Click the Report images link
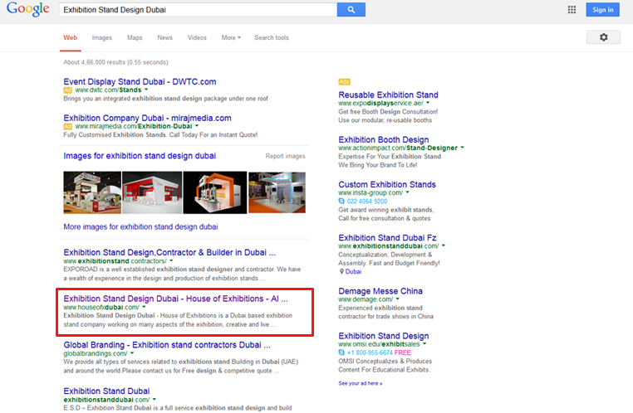The image size is (633, 413). (x=285, y=156)
